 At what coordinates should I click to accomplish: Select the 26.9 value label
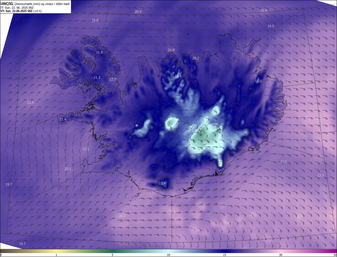coord(196,230)
